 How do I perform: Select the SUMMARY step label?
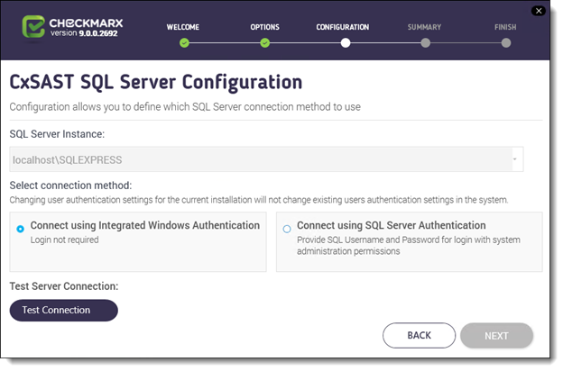[x=424, y=27]
